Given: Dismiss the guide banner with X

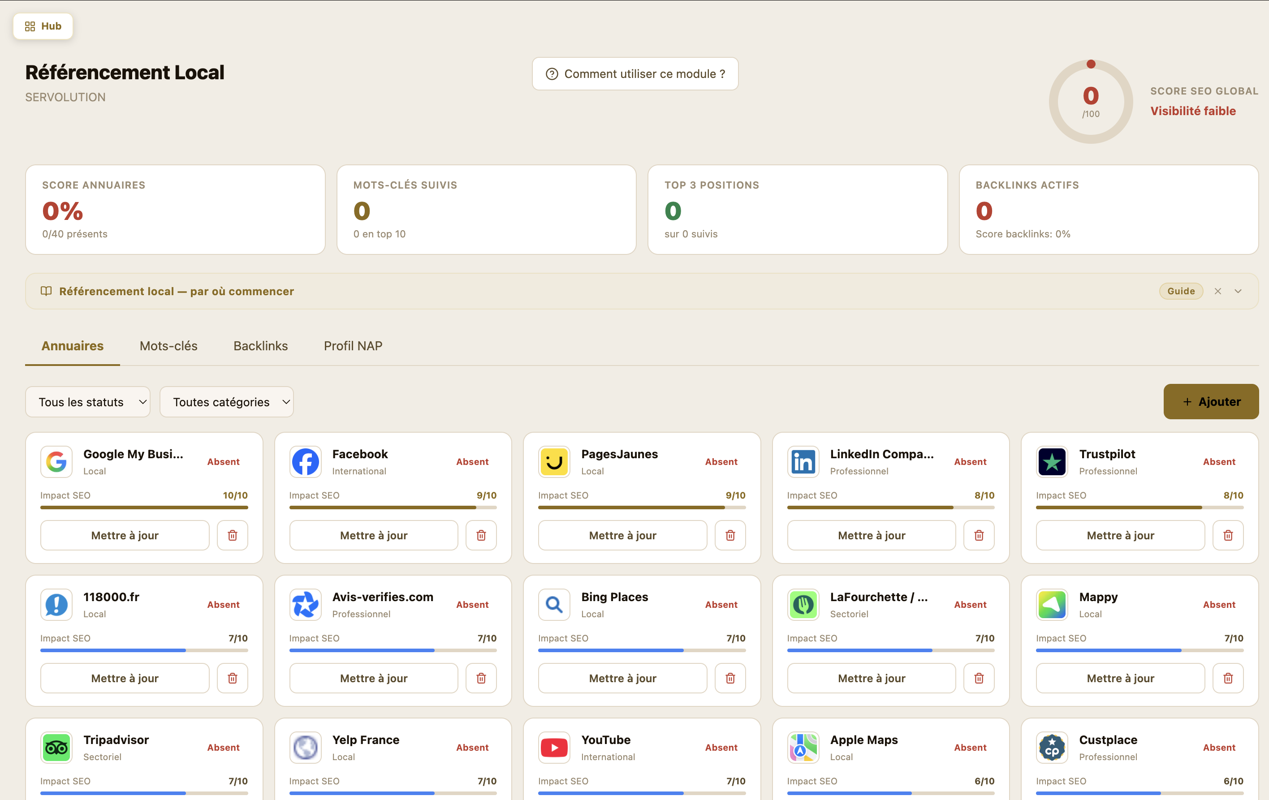Looking at the screenshot, I should (x=1217, y=291).
